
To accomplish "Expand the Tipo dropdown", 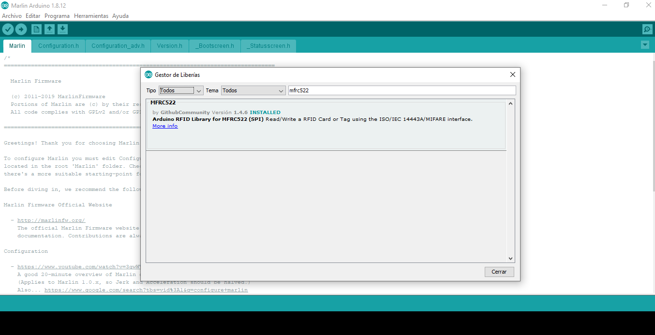I will point(181,90).
